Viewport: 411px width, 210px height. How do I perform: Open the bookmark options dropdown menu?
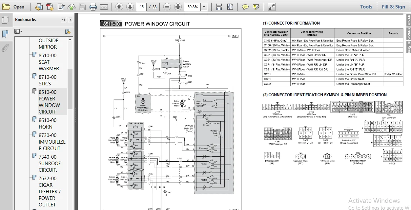18,31
